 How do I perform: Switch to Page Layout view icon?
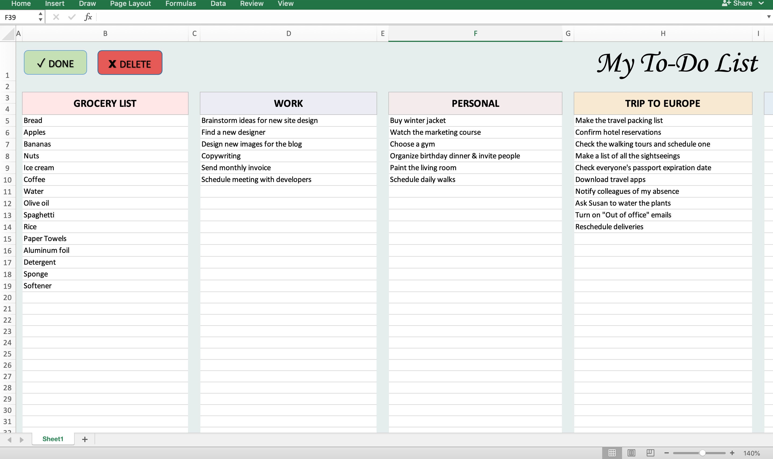tap(631, 453)
